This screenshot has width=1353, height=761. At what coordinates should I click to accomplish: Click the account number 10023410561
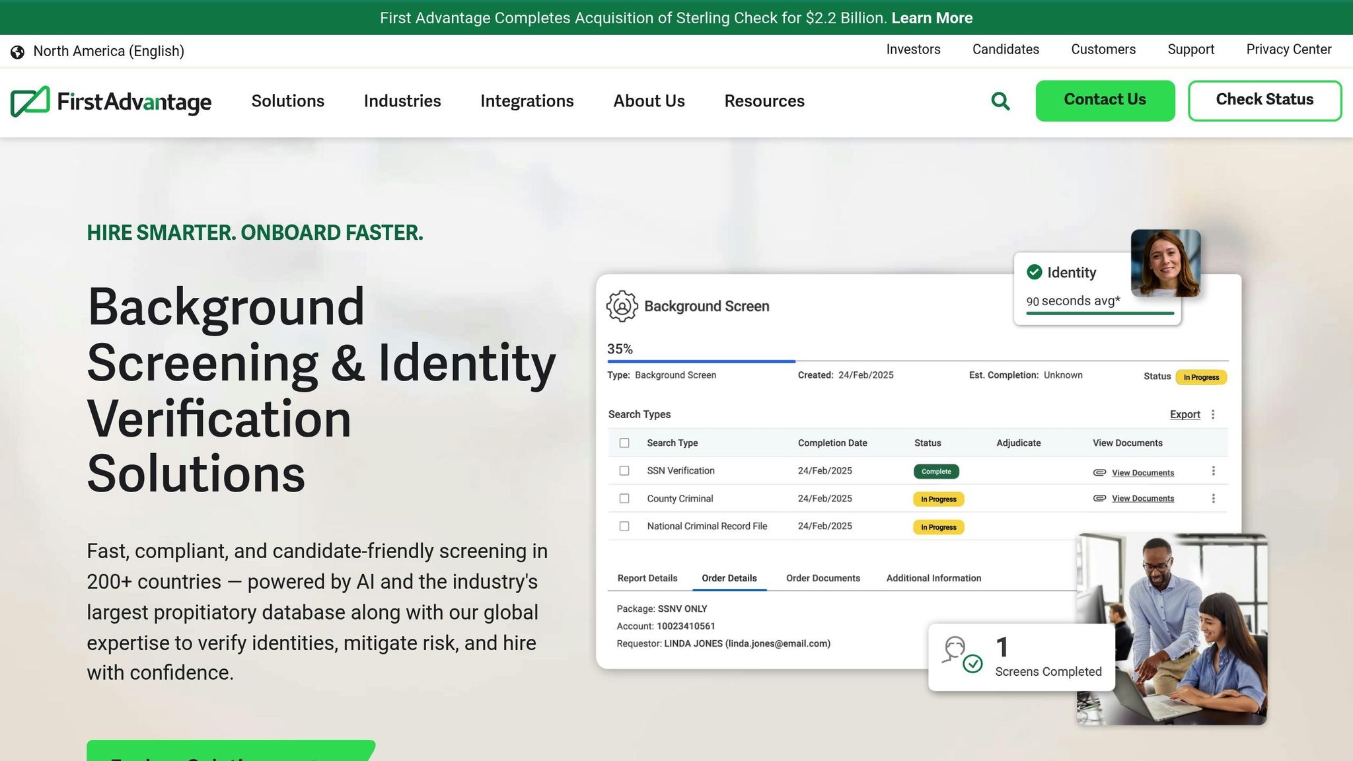(686, 626)
